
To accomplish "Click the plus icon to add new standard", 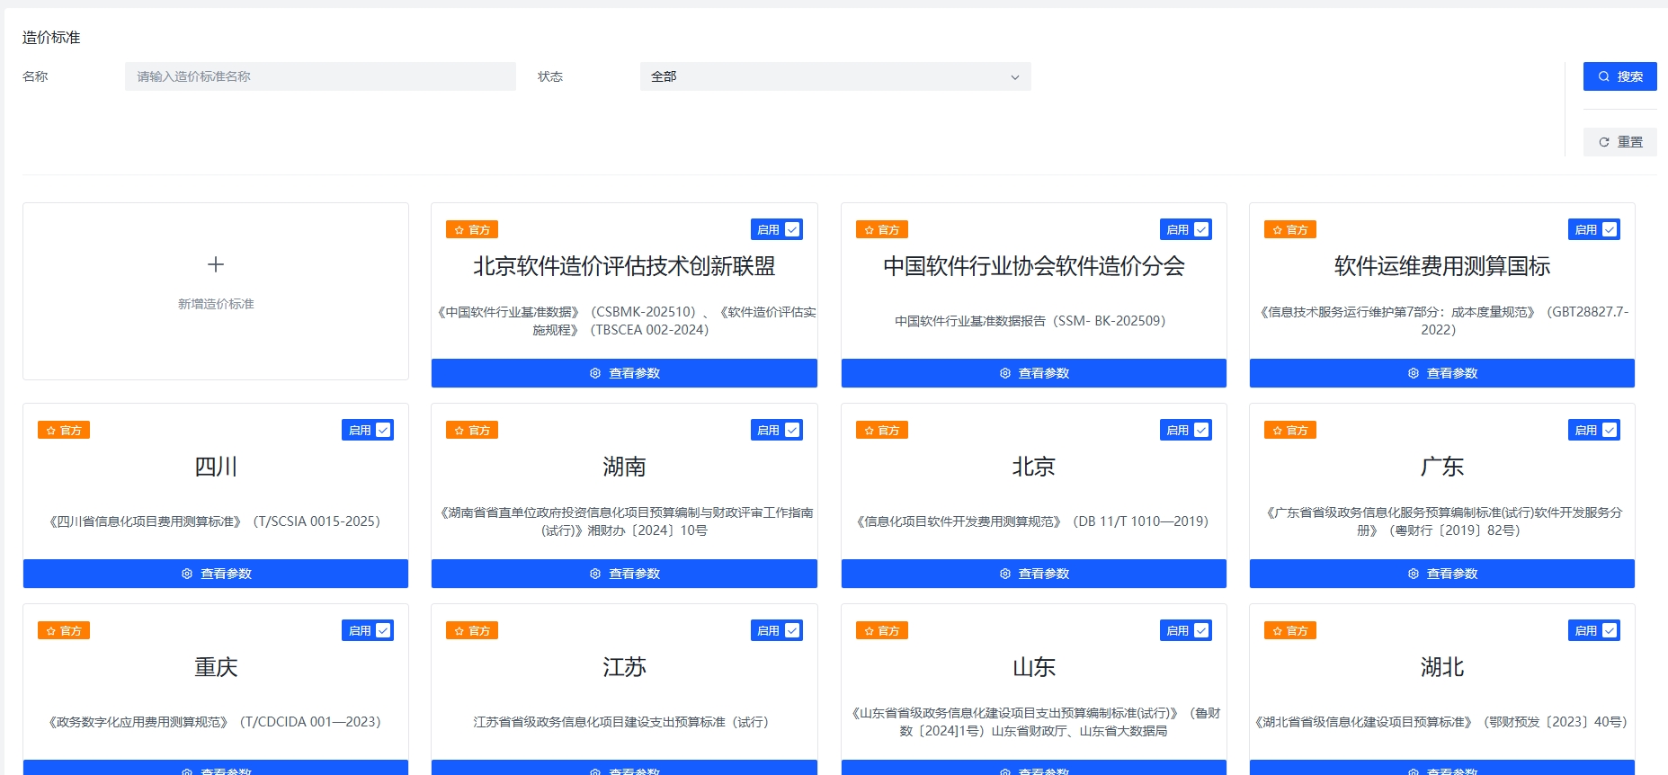I will tap(216, 264).
